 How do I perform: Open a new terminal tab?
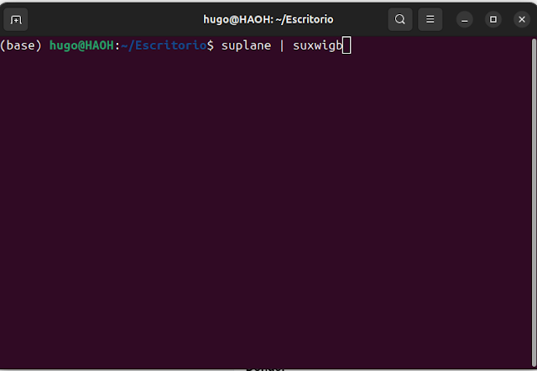pyautogui.click(x=16, y=19)
